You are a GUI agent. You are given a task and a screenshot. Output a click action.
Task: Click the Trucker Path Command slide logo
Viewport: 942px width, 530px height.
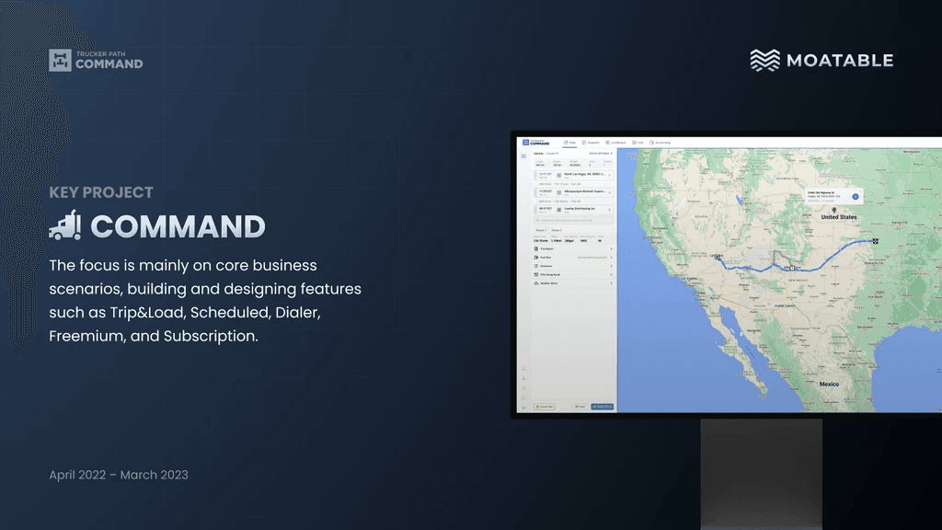(x=96, y=60)
